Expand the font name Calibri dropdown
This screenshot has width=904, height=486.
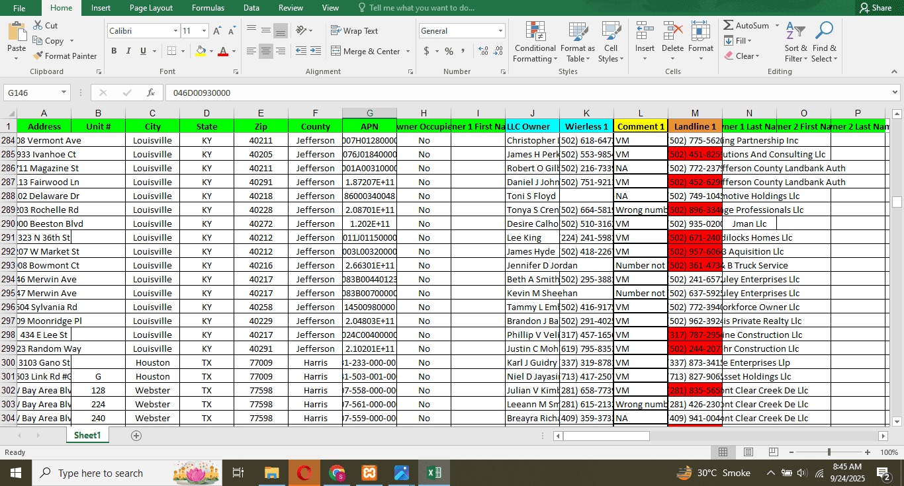tap(175, 31)
